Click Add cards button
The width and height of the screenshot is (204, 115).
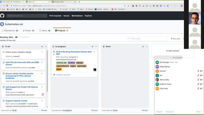point(176,39)
